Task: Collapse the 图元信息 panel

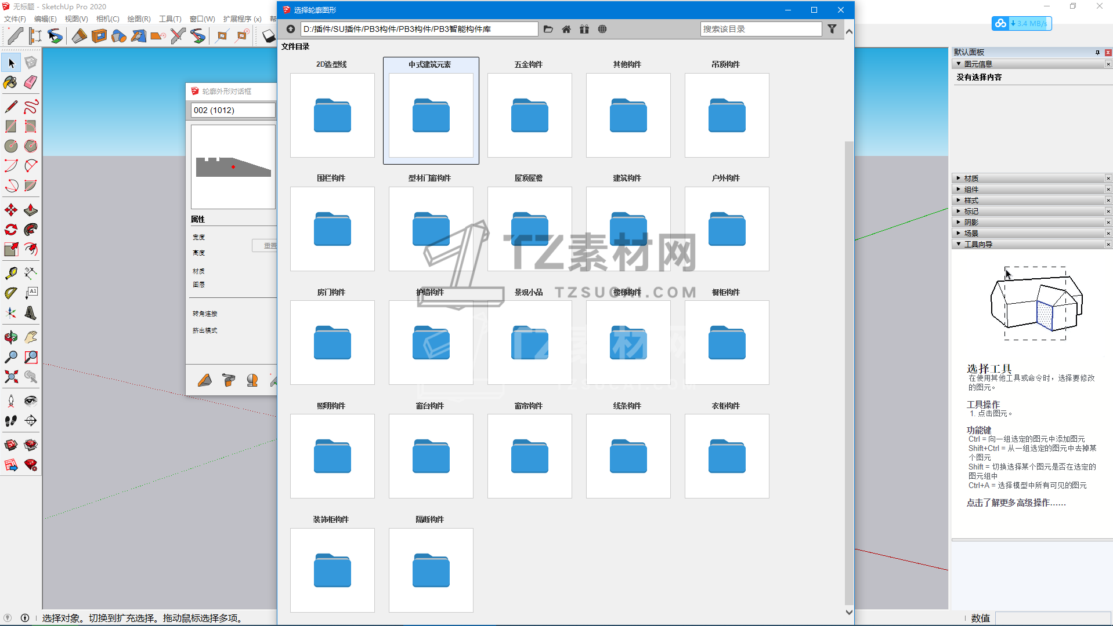Action: pyautogui.click(x=959, y=64)
